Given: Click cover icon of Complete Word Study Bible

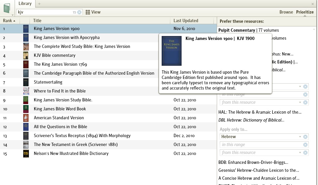Looking at the screenshot, I should click(x=26, y=47).
